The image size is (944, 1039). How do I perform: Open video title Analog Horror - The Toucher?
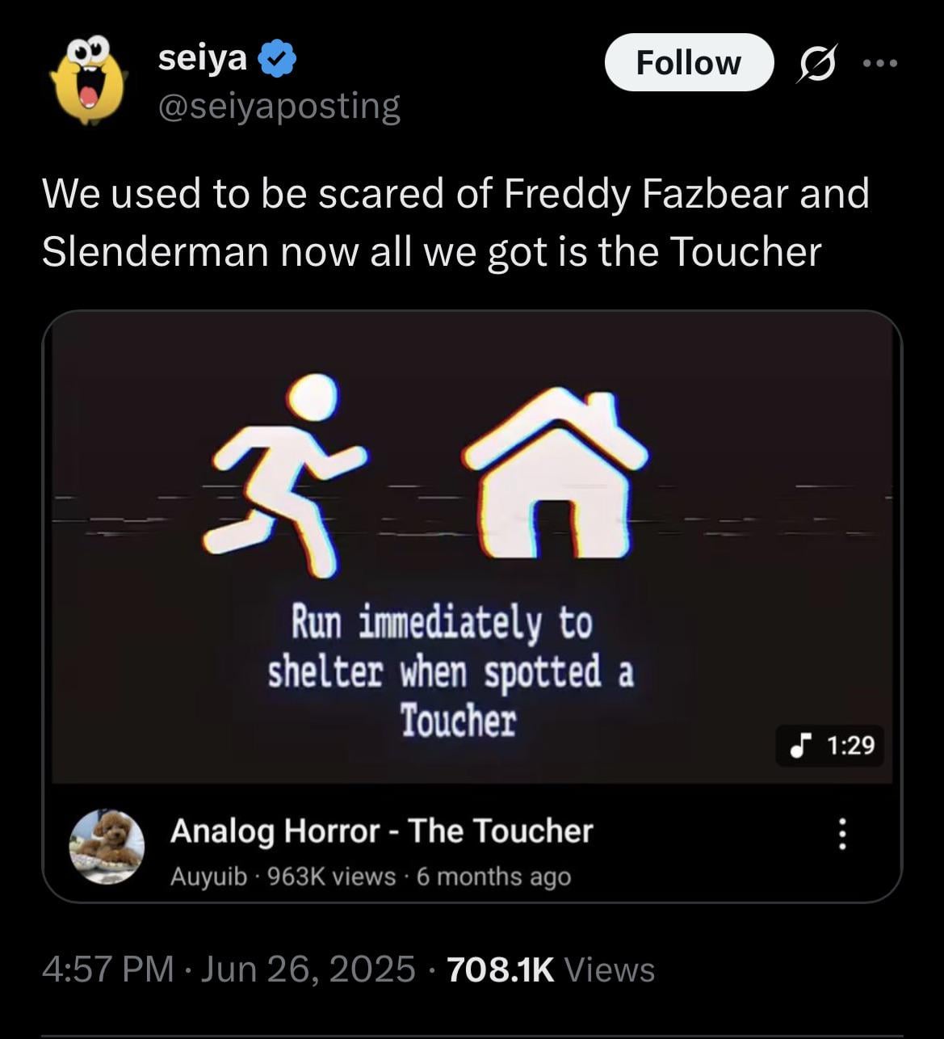[381, 831]
